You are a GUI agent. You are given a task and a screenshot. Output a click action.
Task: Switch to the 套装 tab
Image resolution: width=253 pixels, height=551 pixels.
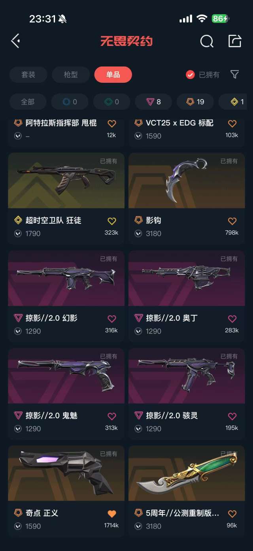28,74
